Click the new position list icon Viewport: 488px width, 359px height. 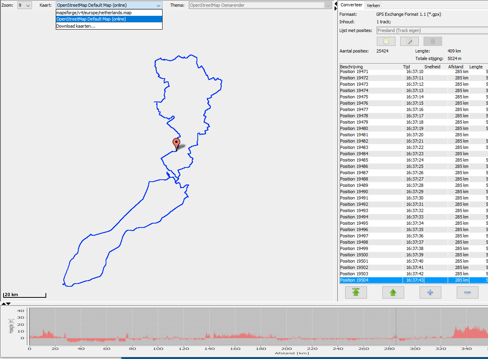(x=386, y=41)
